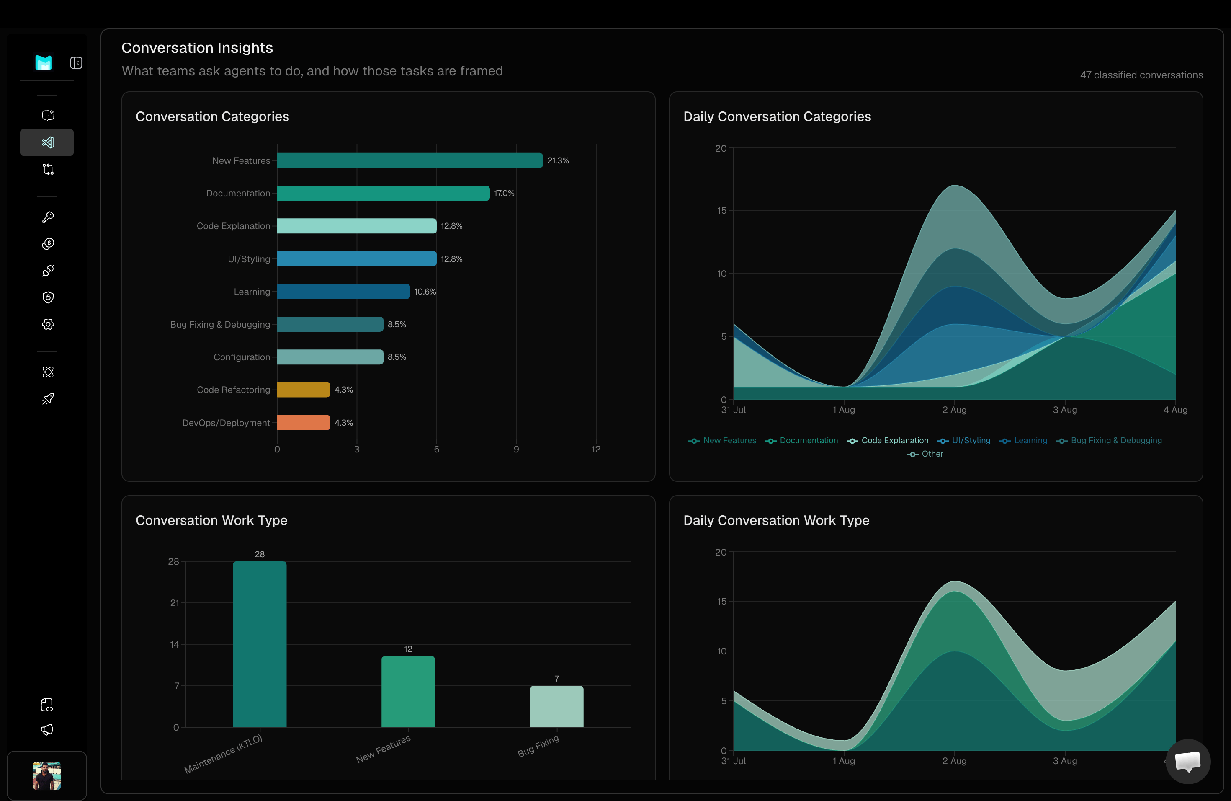Viewport: 1231px width, 801px height.
Task: Open the pull request arrows icon
Action: (48, 169)
